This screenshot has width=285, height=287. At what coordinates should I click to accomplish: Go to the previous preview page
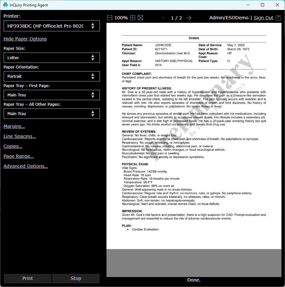point(164,18)
